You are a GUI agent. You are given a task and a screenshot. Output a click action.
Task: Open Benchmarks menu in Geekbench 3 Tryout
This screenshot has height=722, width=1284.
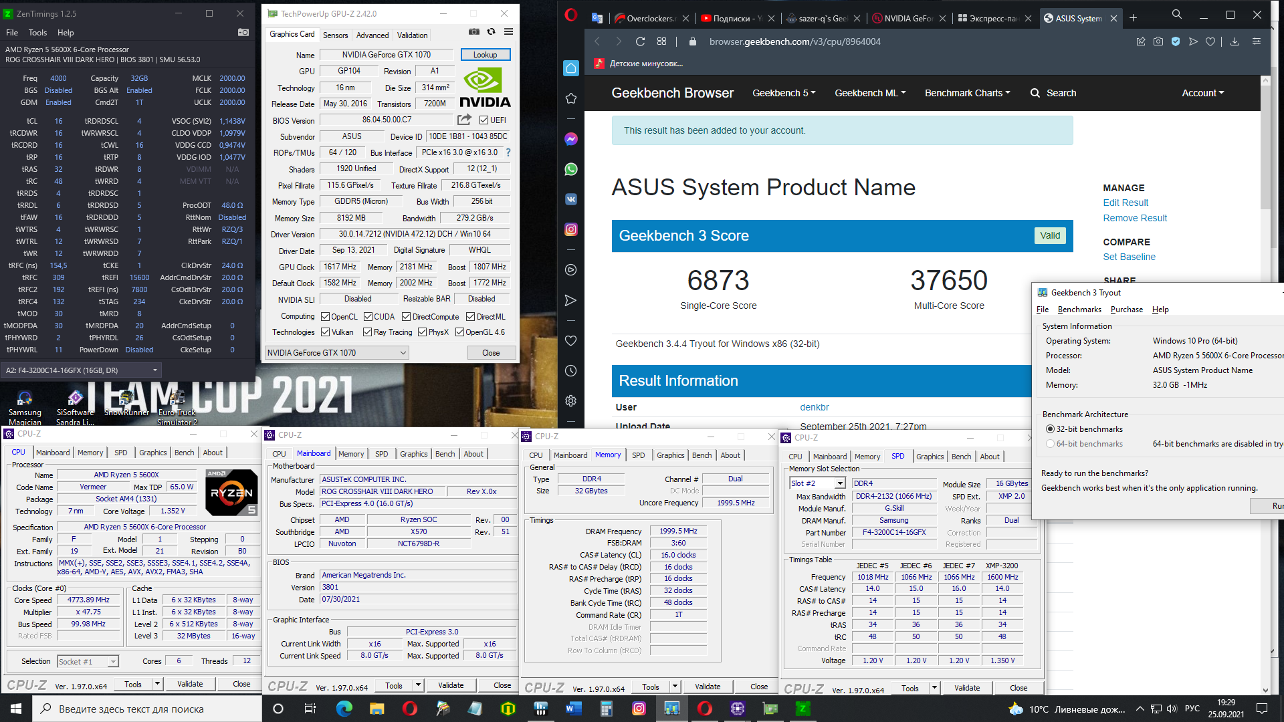(x=1079, y=310)
